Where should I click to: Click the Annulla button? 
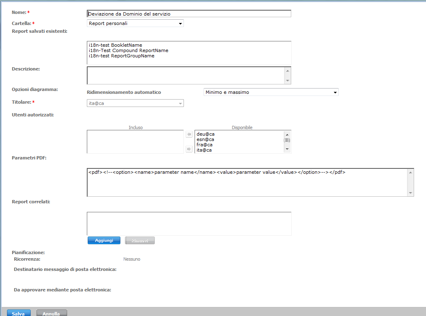point(52,313)
